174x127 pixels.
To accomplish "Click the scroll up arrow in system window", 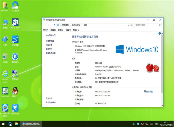I will click(x=162, y=33).
